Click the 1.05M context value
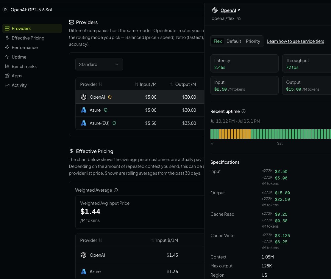The width and height of the screenshot is (331, 279). (268, 257)
